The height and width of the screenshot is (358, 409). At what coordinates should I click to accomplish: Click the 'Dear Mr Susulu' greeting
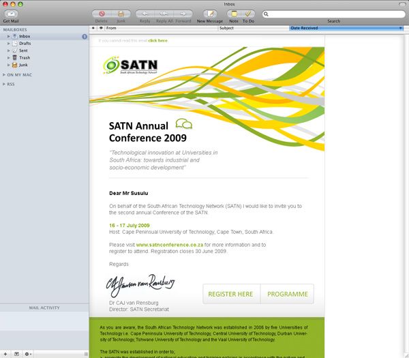[x=129, y=194]
